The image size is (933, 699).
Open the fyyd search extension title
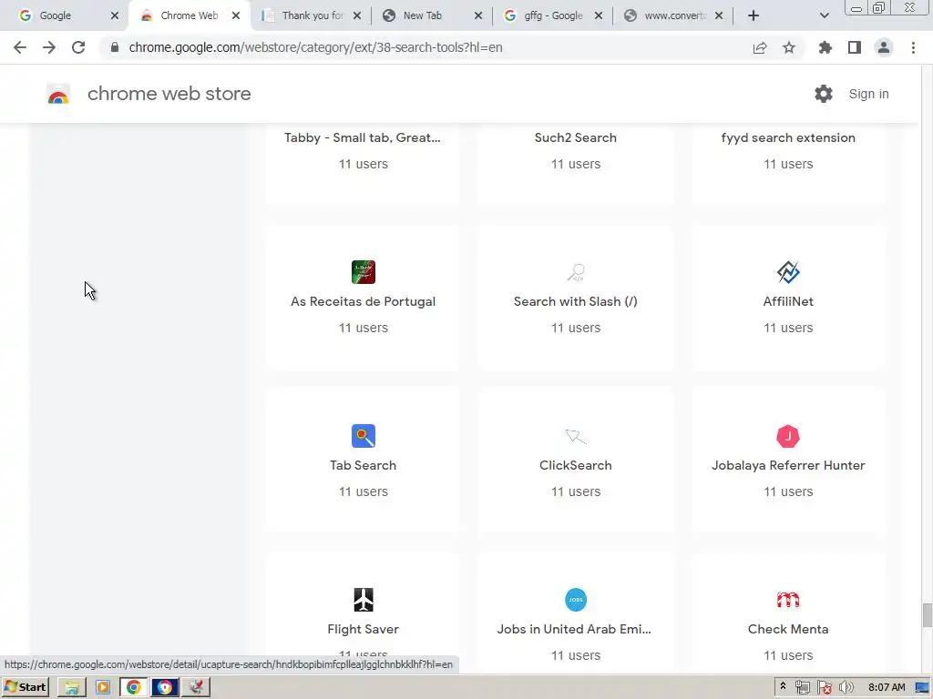(788, 138)
